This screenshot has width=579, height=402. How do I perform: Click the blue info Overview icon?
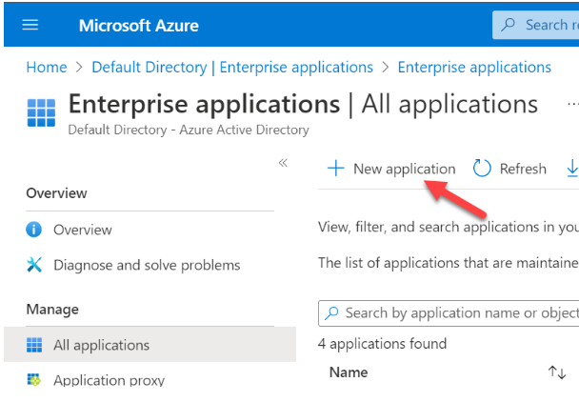coord(33,230)
